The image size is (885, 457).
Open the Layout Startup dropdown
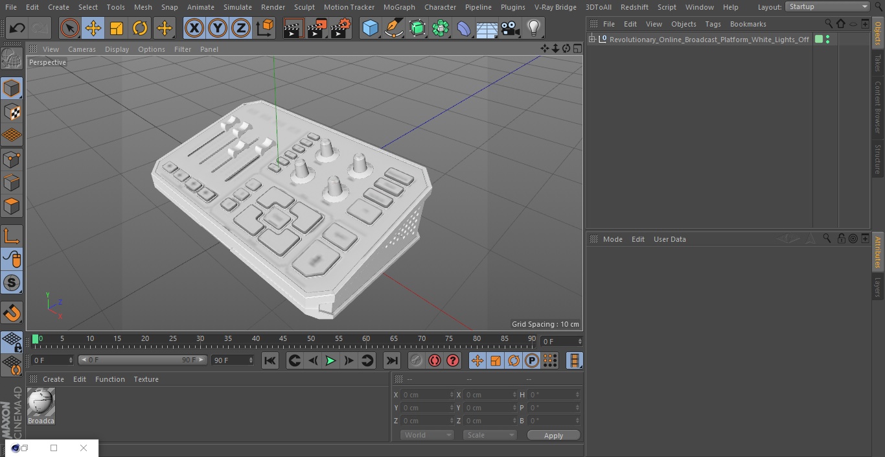click(827, 6)
